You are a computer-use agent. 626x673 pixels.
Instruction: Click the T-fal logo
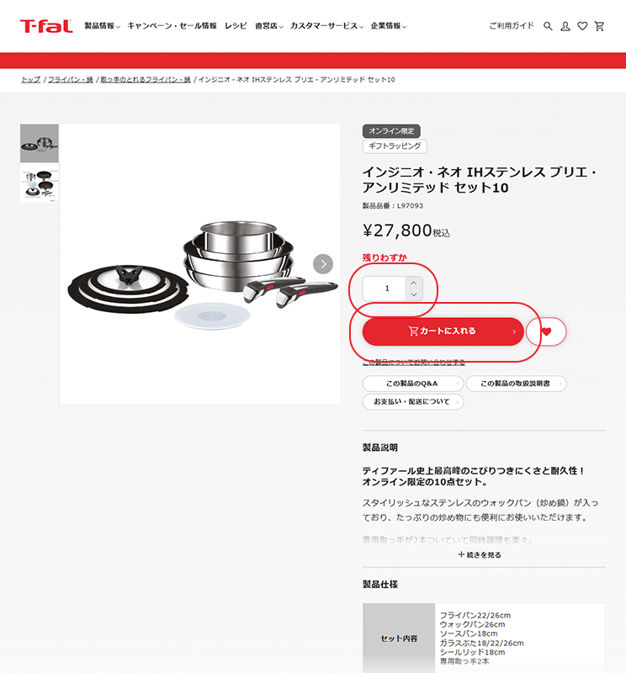tap(46, 26)
